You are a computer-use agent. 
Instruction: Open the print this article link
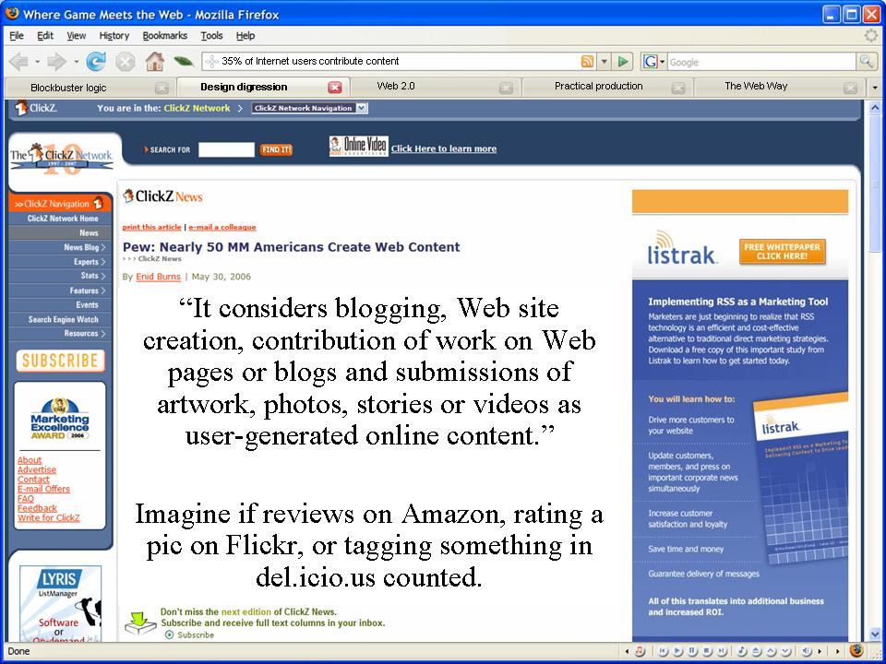(152, 227)
